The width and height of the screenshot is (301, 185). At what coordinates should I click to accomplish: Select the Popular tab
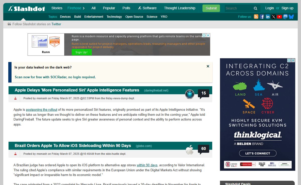point(109,8)
